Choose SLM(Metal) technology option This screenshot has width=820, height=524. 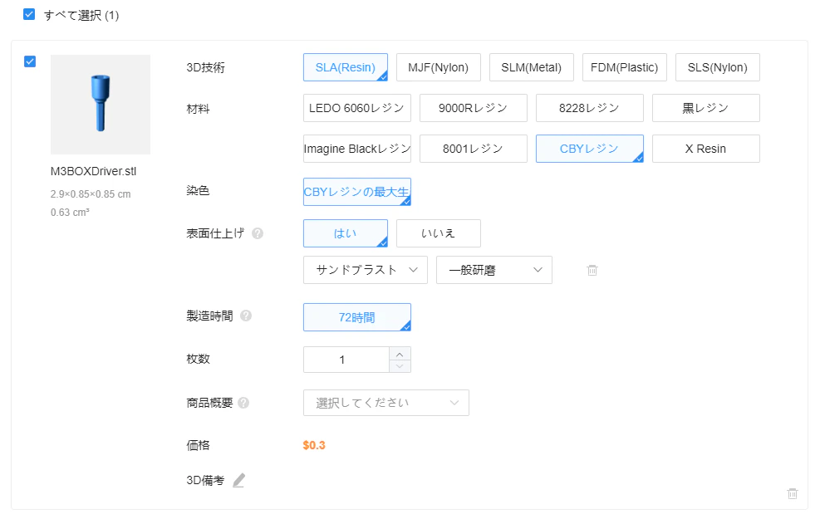pyautogui.click(x=532, y=67)
